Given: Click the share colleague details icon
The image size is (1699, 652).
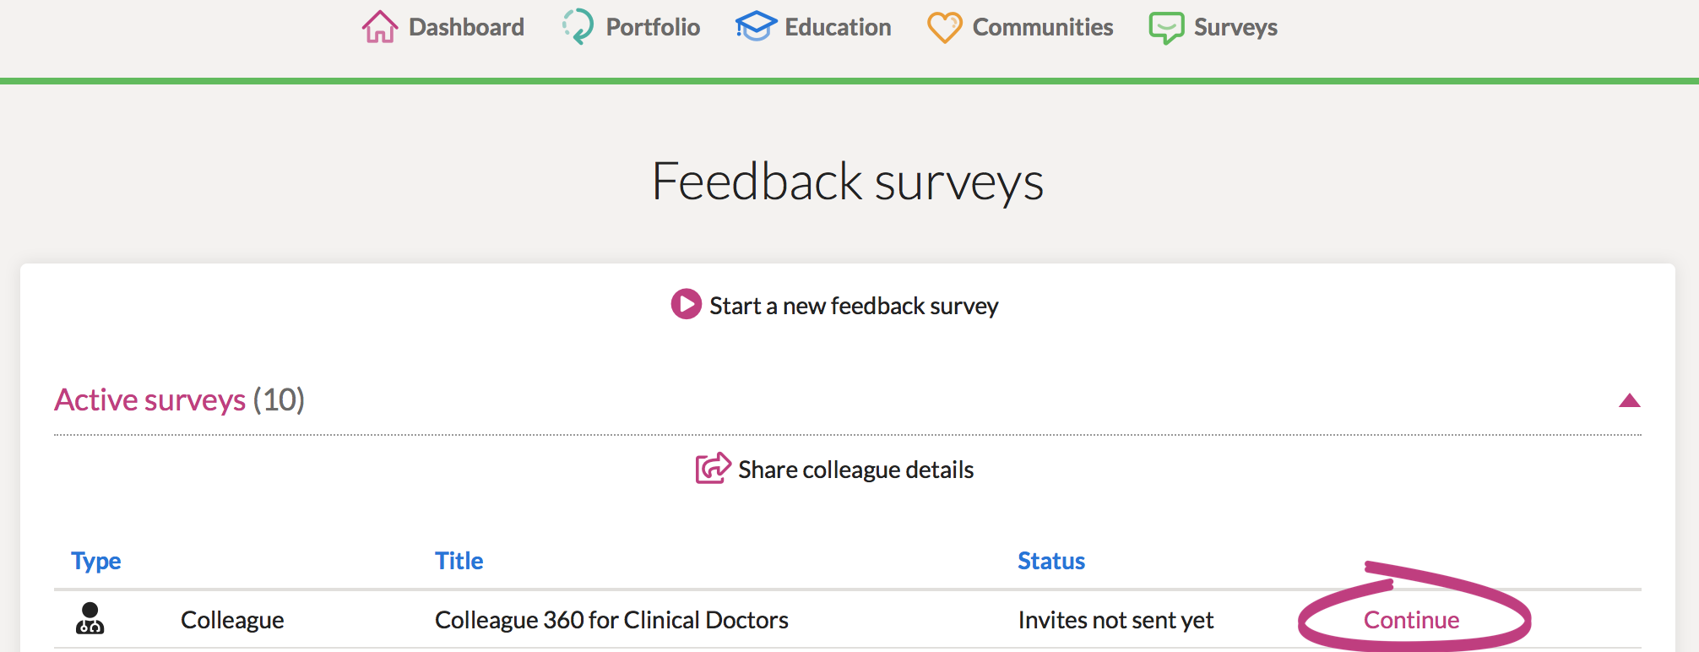Looking at the screenshot, I should pos(713,468).
